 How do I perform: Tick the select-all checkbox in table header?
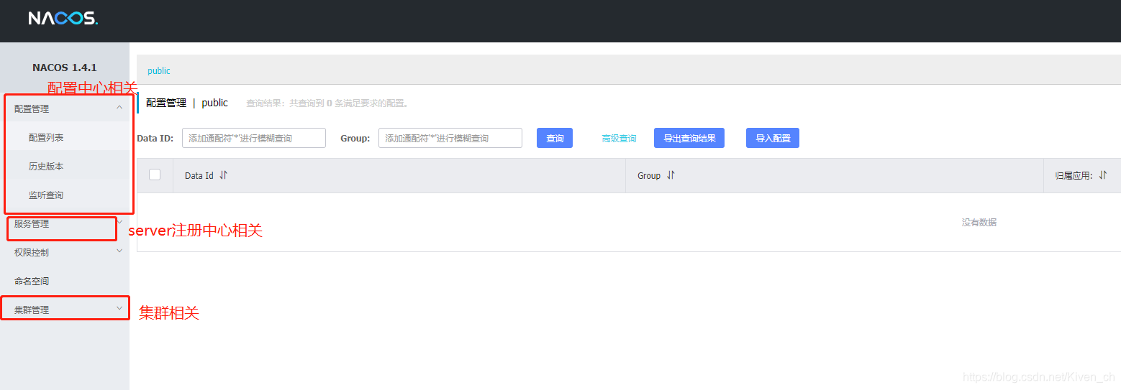click(155, 175)
